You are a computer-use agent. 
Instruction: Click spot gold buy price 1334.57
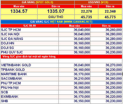(x=19, y=11)
